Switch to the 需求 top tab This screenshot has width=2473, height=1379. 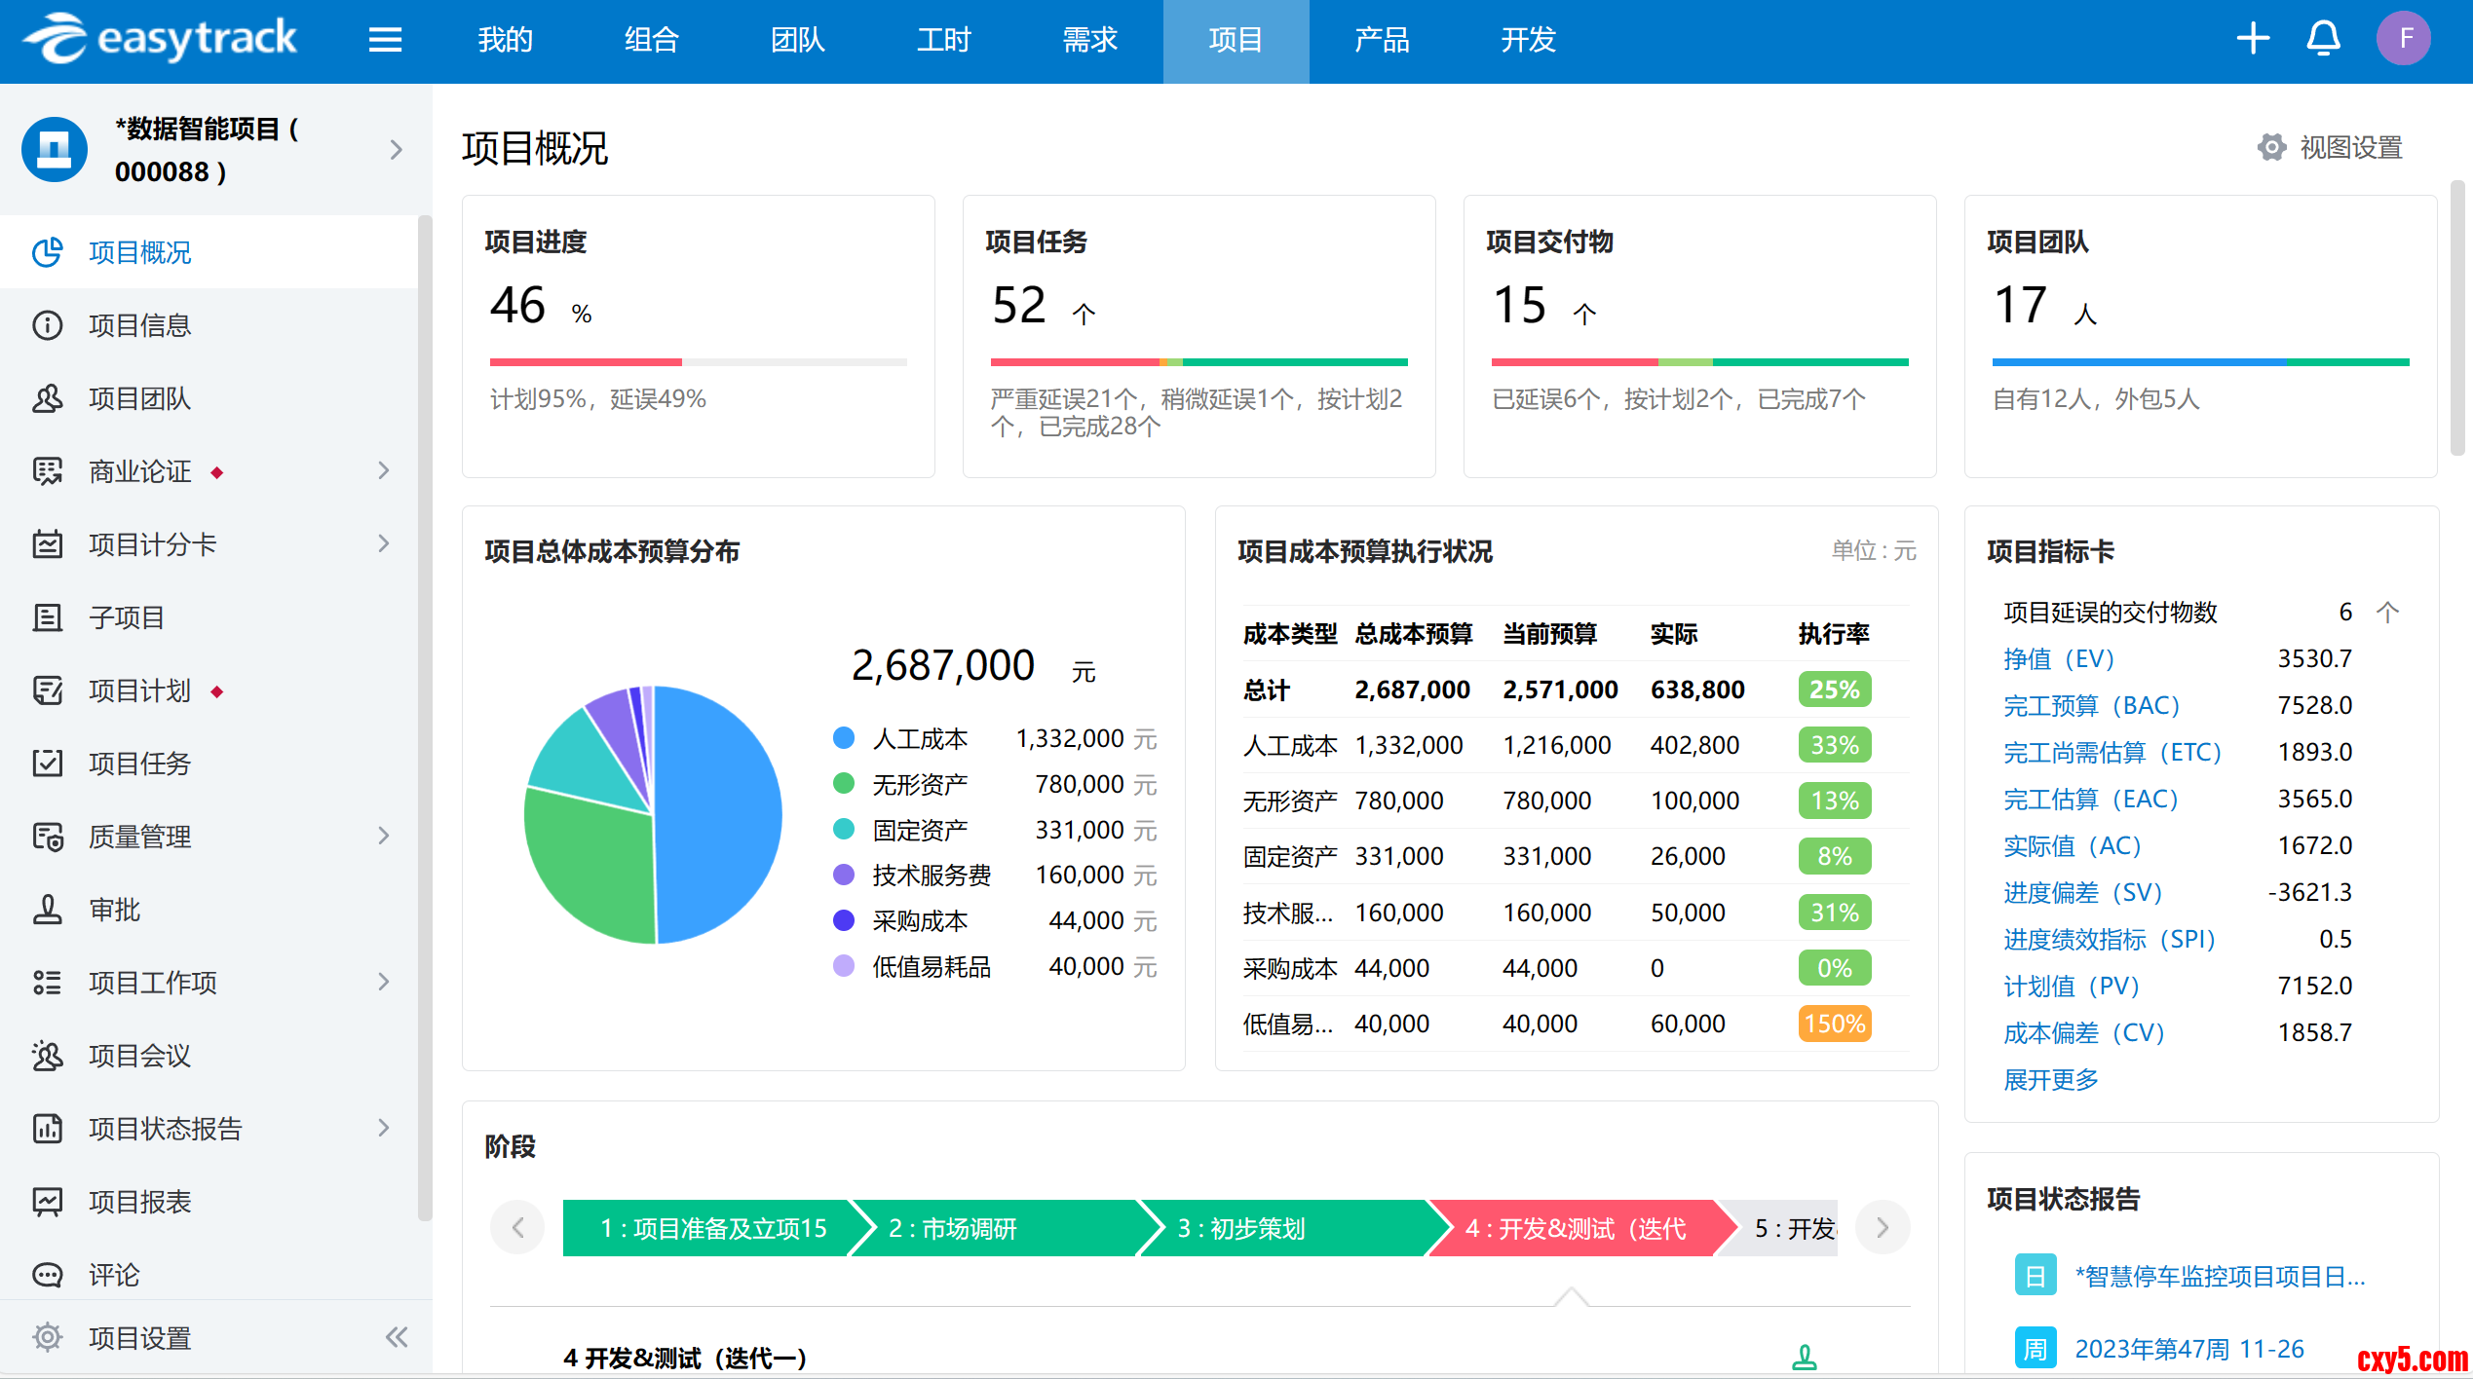click(x=1089, y=40)
